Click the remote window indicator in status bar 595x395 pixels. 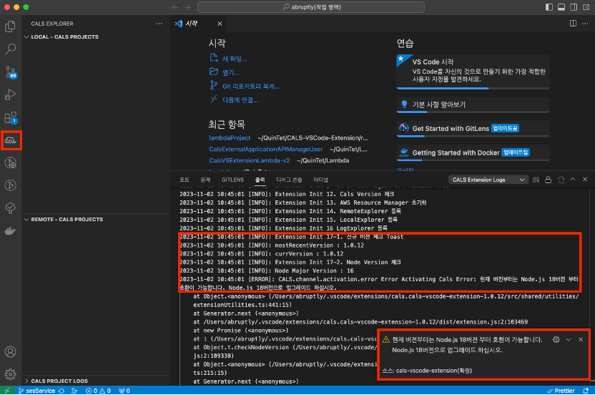[7, 391]
